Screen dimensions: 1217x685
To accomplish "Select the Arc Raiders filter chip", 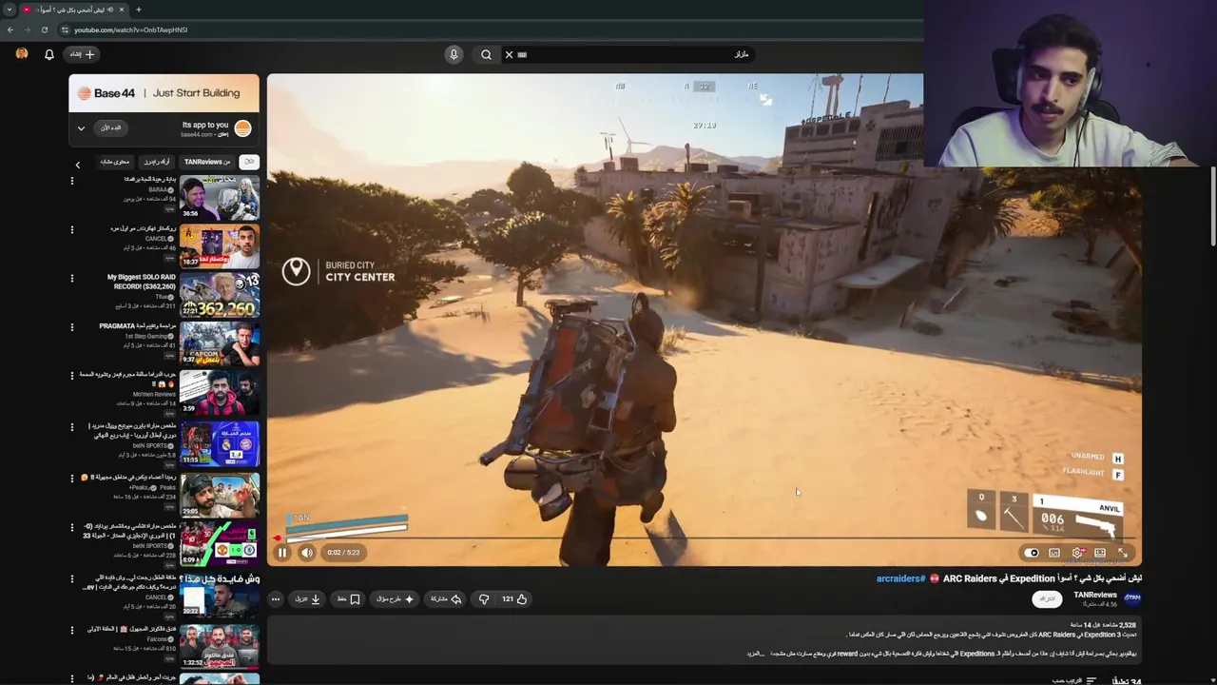I will point(157,162).
